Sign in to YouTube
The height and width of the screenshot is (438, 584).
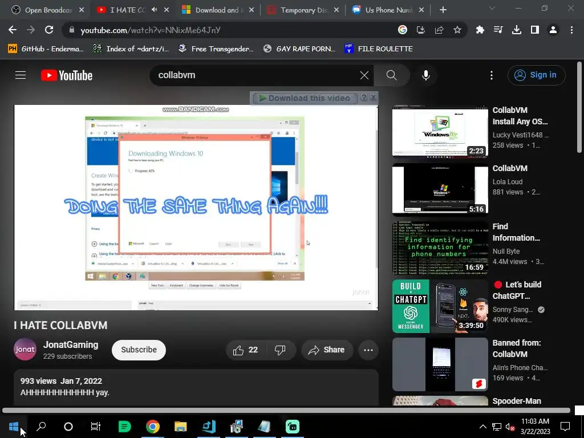click(x=536, y=75)
